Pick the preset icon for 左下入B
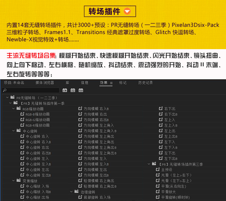 [161, 147]
